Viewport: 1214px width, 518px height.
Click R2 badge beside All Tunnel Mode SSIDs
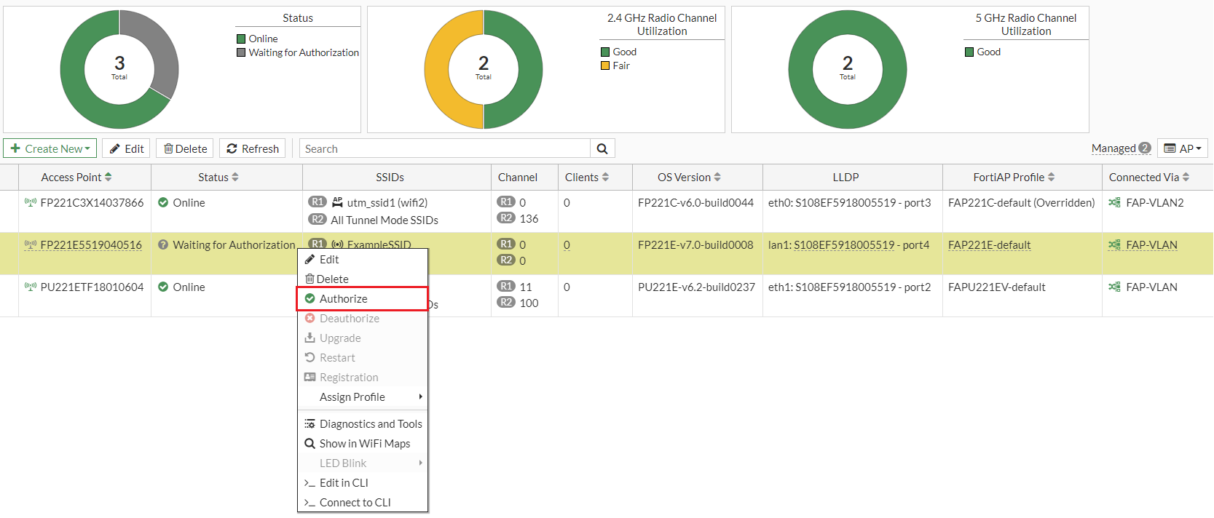[318, 219]
